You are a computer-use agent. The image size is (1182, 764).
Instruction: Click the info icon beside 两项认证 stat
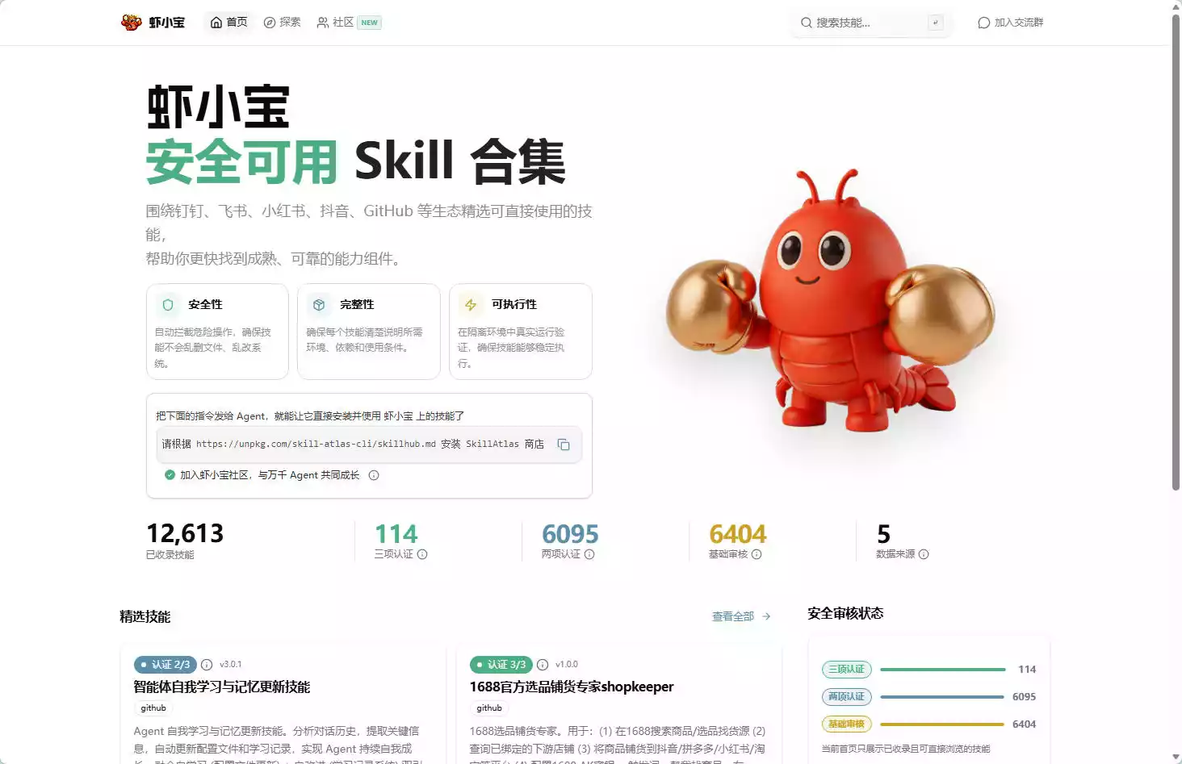point(589,554)
